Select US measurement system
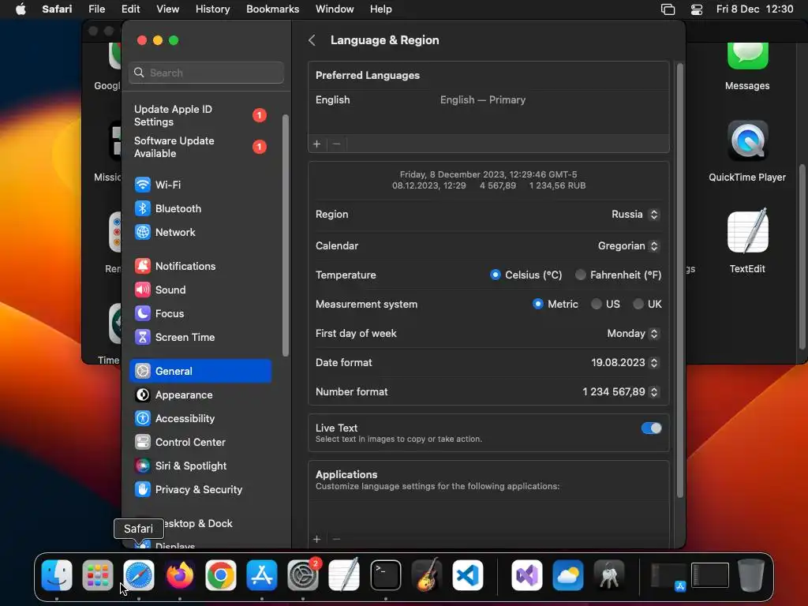This screenshot has width=808, height=606. click(597, 304)
